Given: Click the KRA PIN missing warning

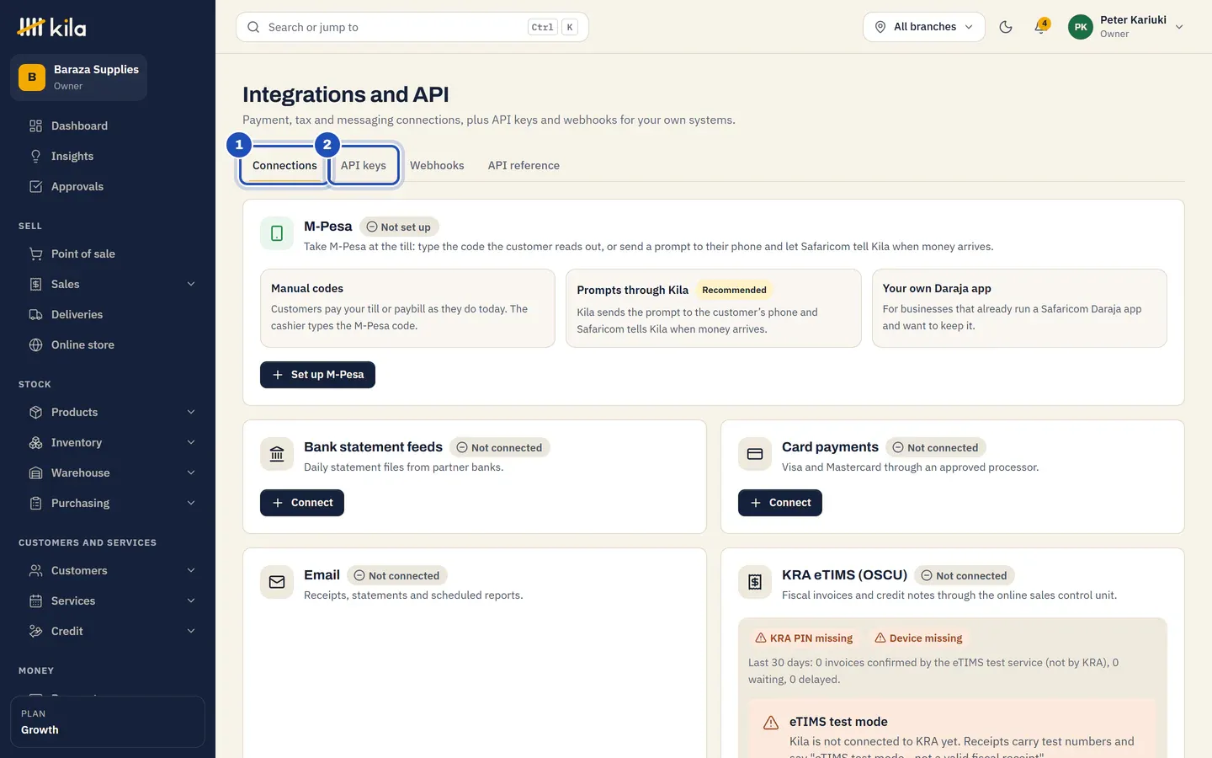Looking at the screenshot, I should pos(804,638).
